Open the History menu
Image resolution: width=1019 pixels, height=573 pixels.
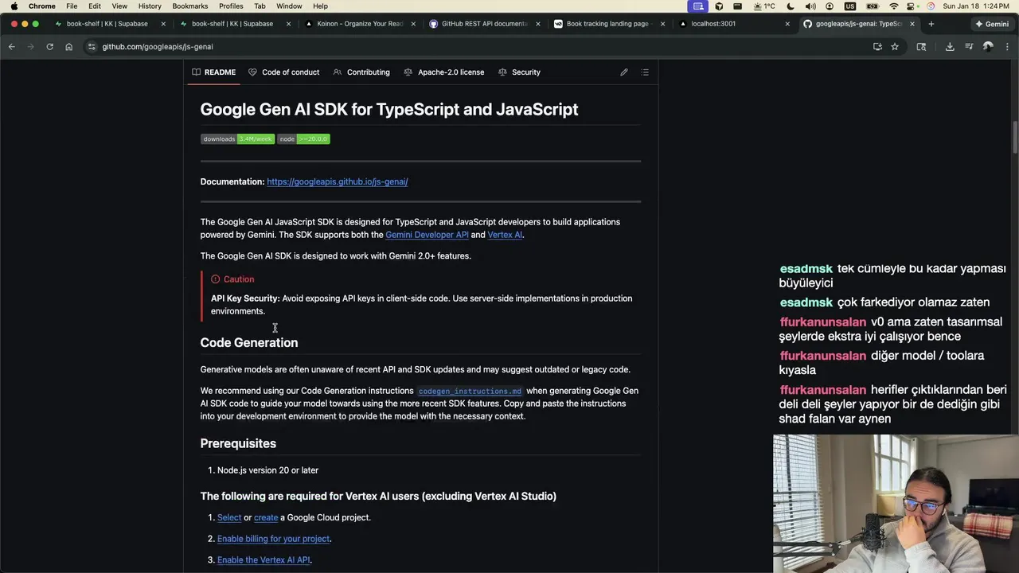point(150,6)
